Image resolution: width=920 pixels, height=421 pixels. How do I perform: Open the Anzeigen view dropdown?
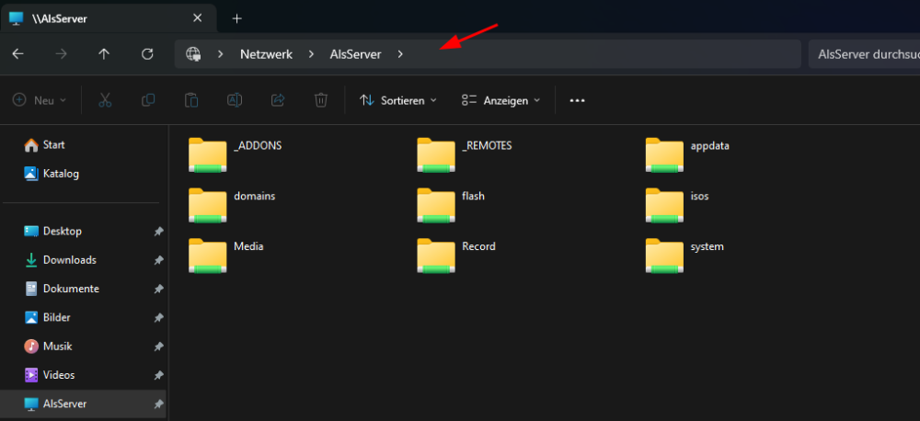[501, 100]
